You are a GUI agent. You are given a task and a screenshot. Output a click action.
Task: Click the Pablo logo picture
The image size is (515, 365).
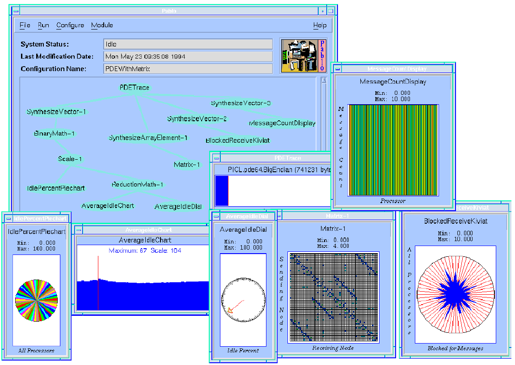click(x=303, y=55)
